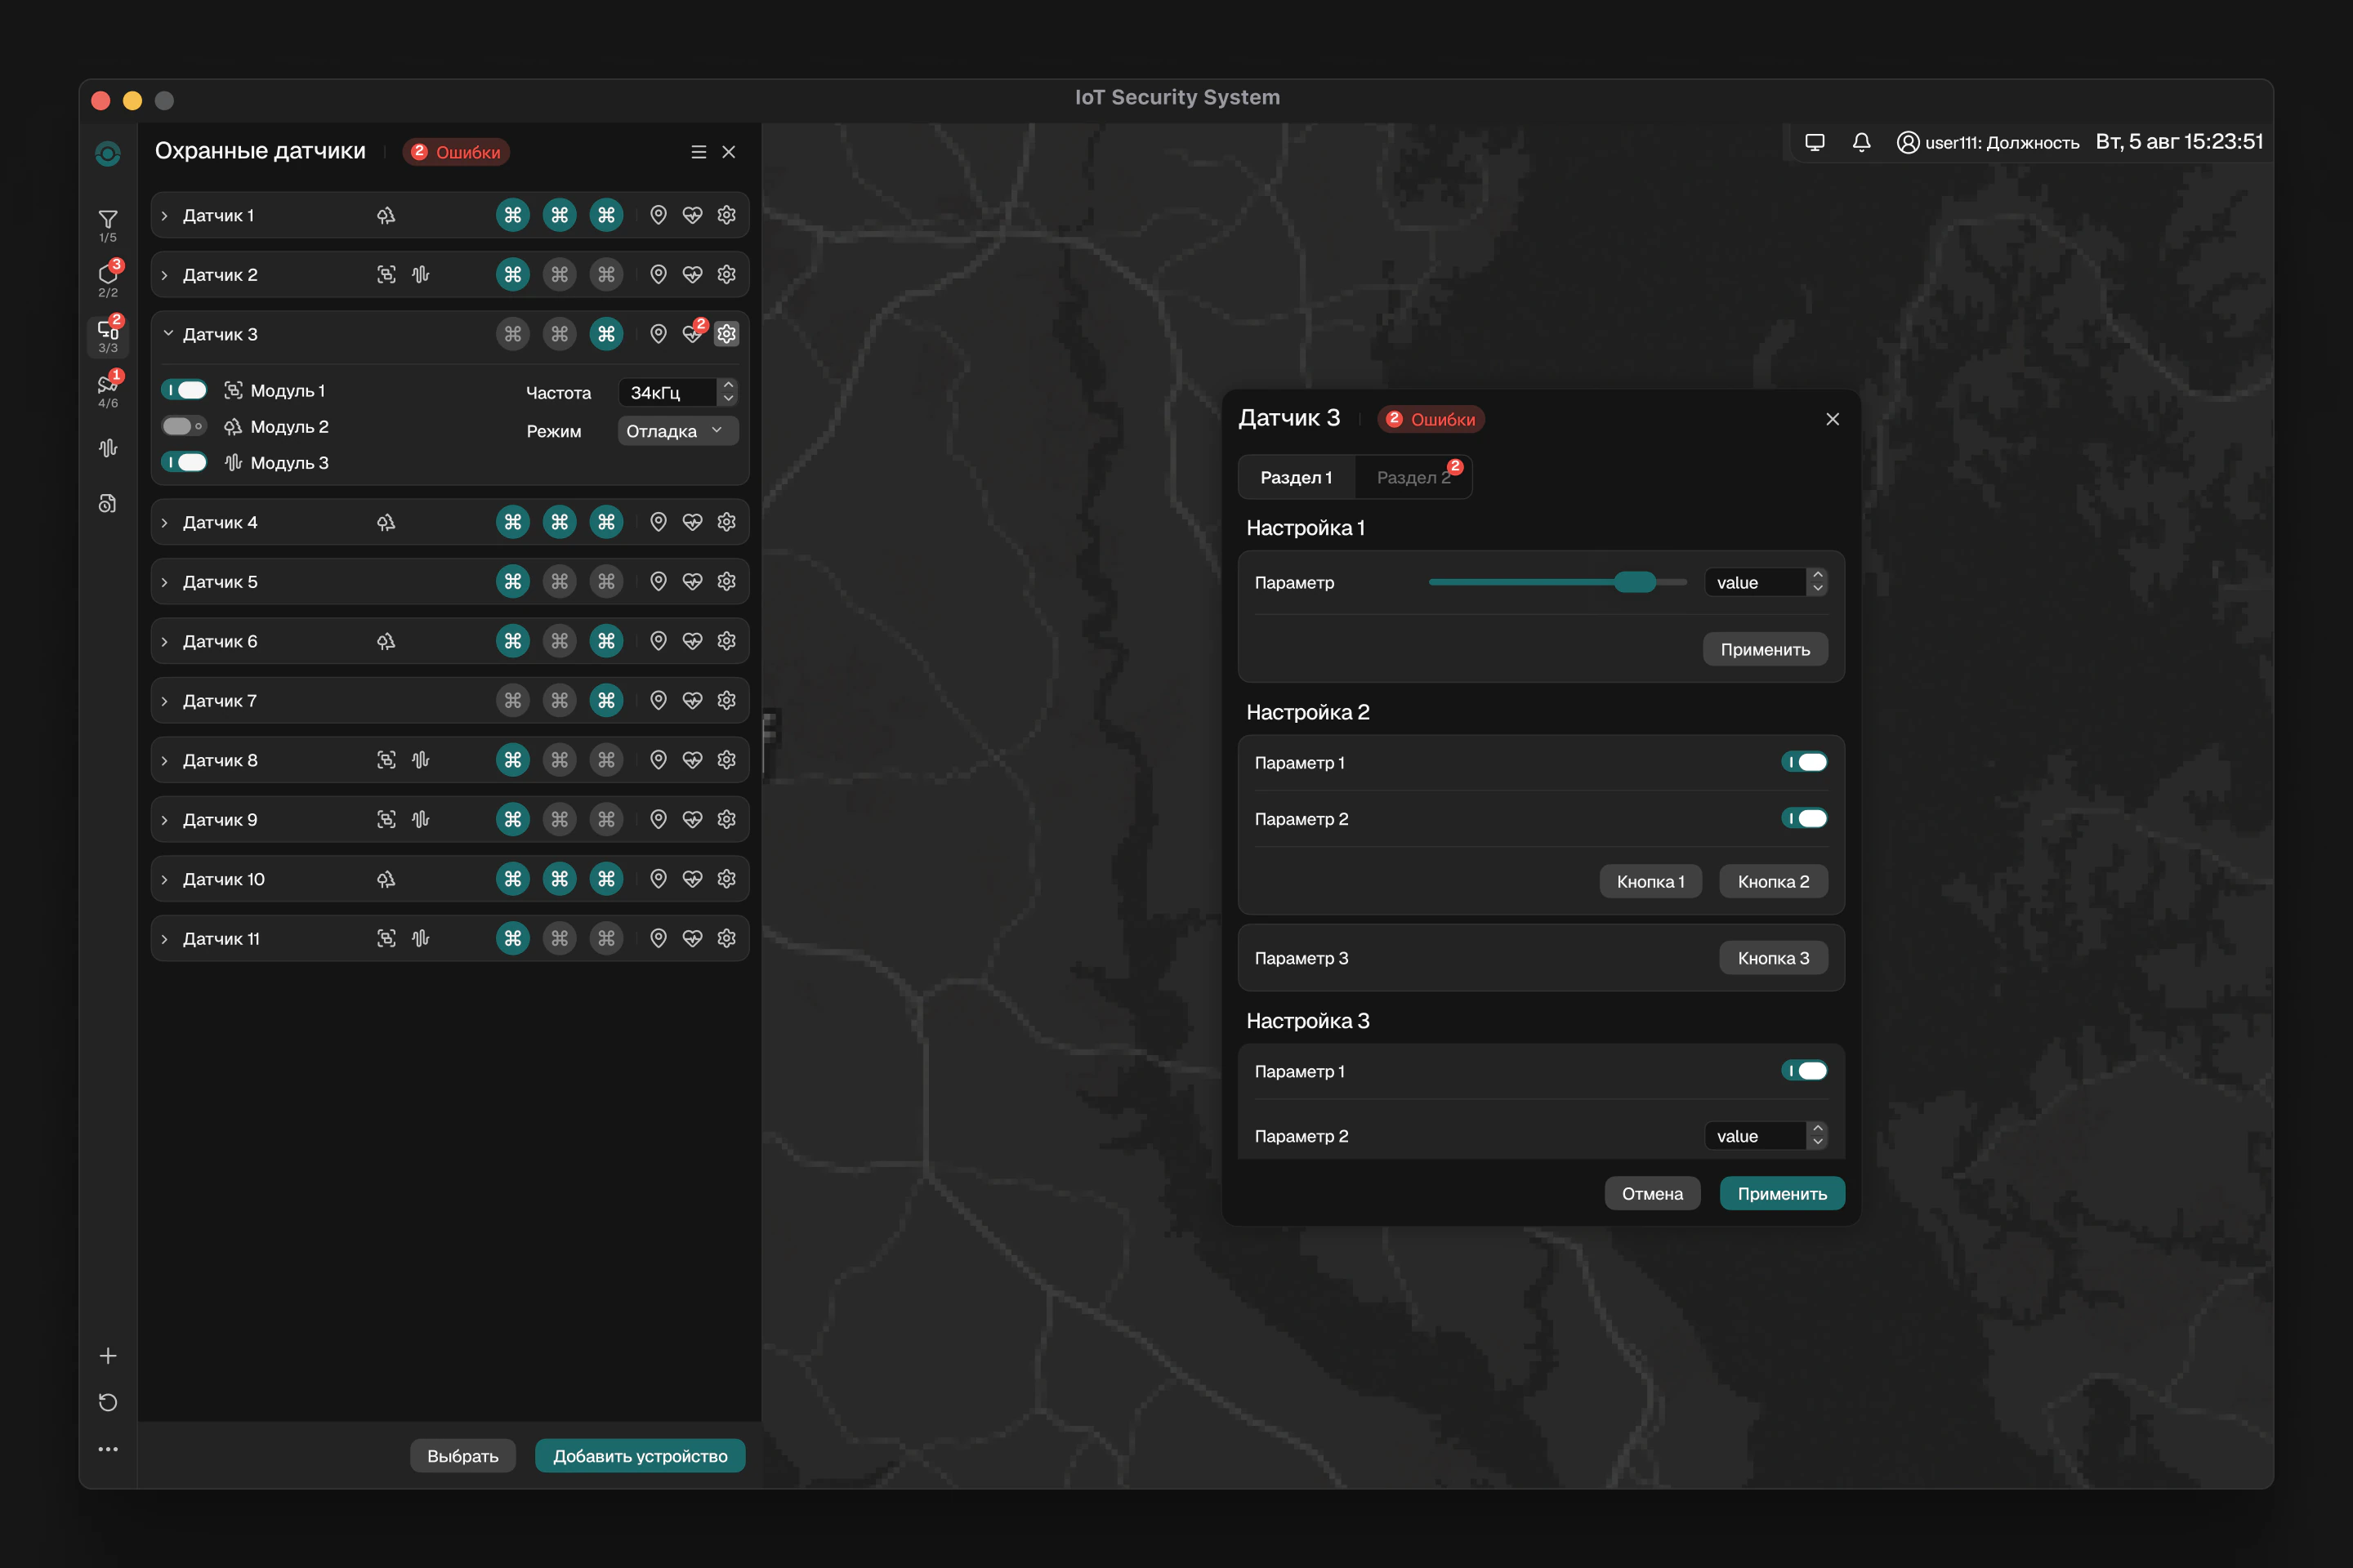
Task: Click the Отмена button
Action: [1652, 1193]
